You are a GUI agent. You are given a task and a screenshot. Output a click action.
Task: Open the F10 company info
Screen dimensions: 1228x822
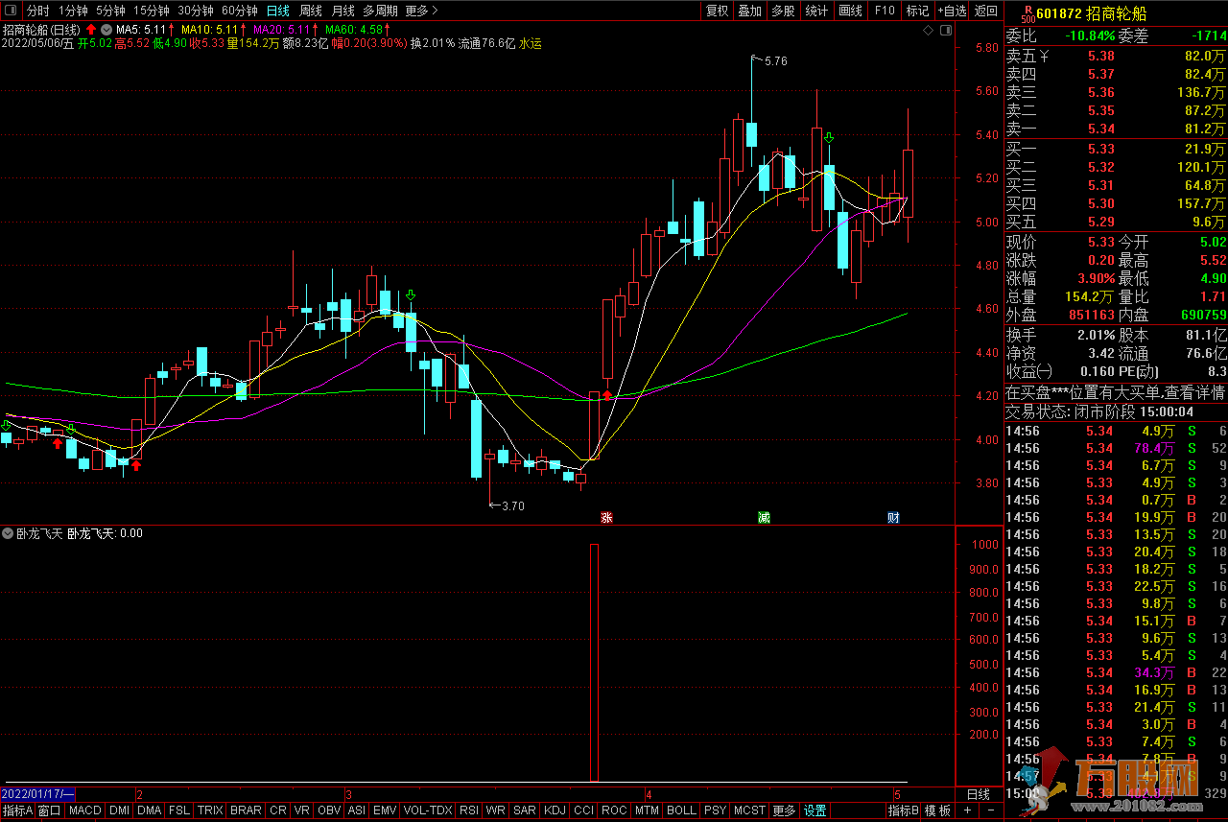tap(885, 11)
